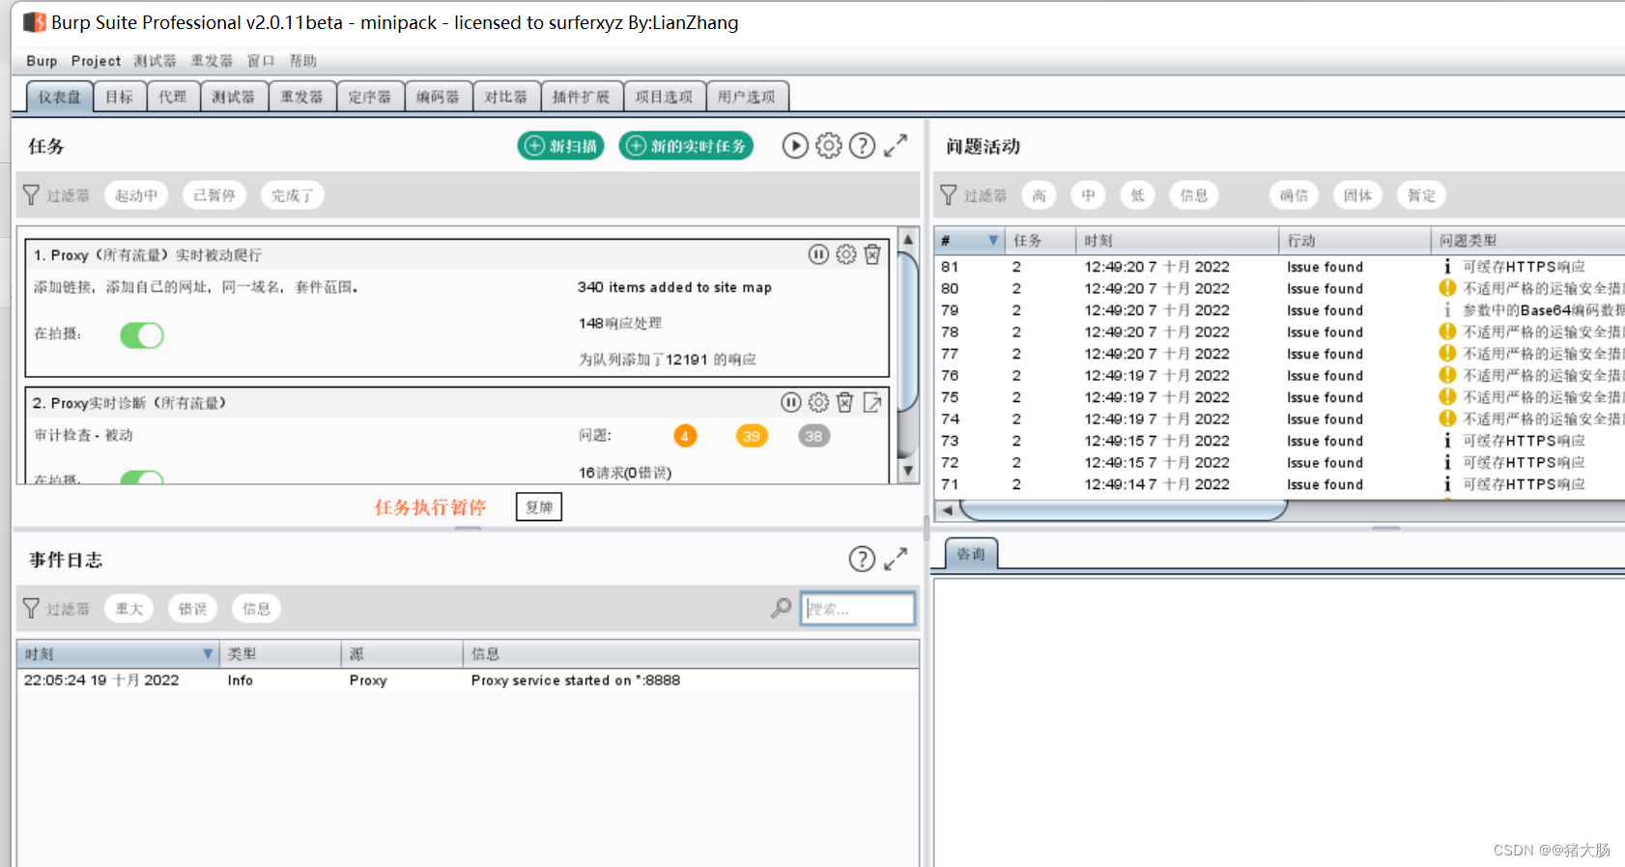The image size is (1625, 867).
Task: Toggle the Firm confidence issue filter
Action: click(1358, 195)
